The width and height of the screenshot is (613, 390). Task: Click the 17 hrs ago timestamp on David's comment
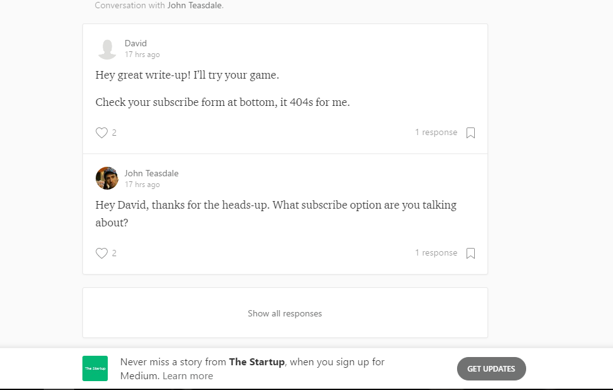click(x=142, y=55)
